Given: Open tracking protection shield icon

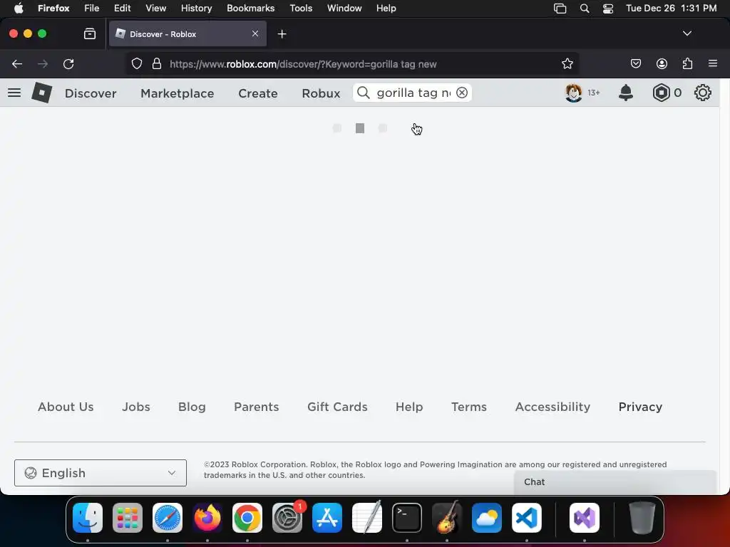Looking at the screenshot, I should tap(136, 63).
